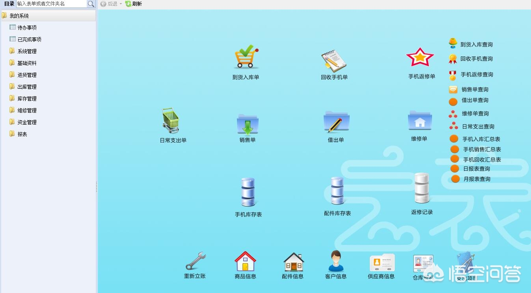Open the 供应商信息 contact card icon

click(x=382, y=263)
